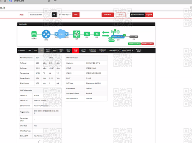Open the Check Voice tab
This screenshot has width=192, height=143.
[x=68, y=51]
